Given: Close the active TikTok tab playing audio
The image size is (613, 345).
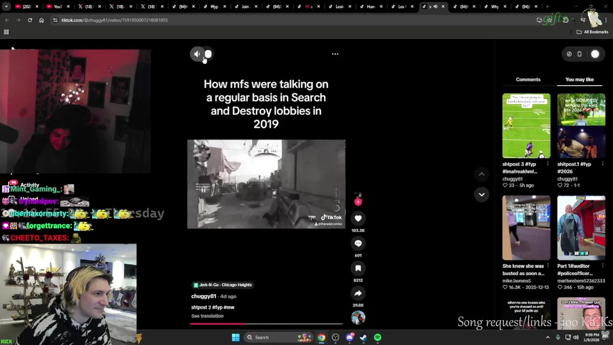Looking at the screenshot, I should 443,7.
